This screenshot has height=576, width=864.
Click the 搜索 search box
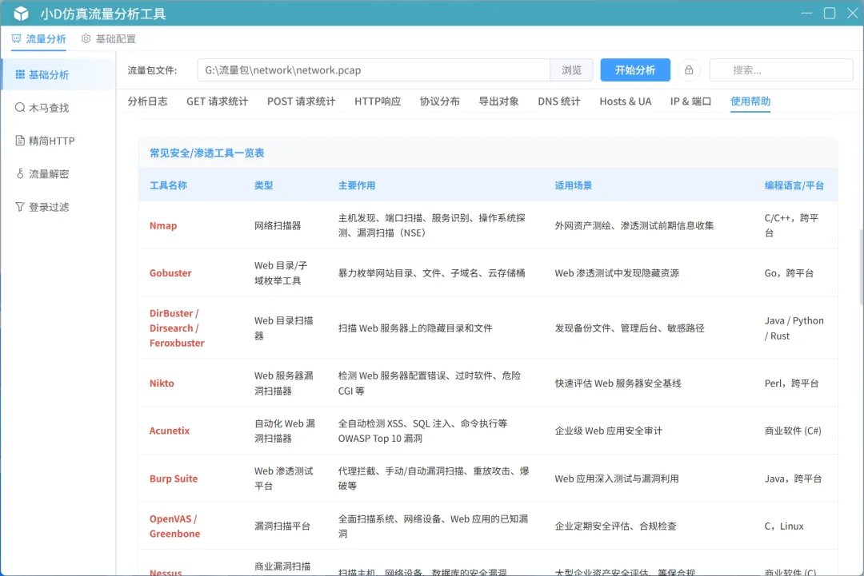(x=782, y=70)
